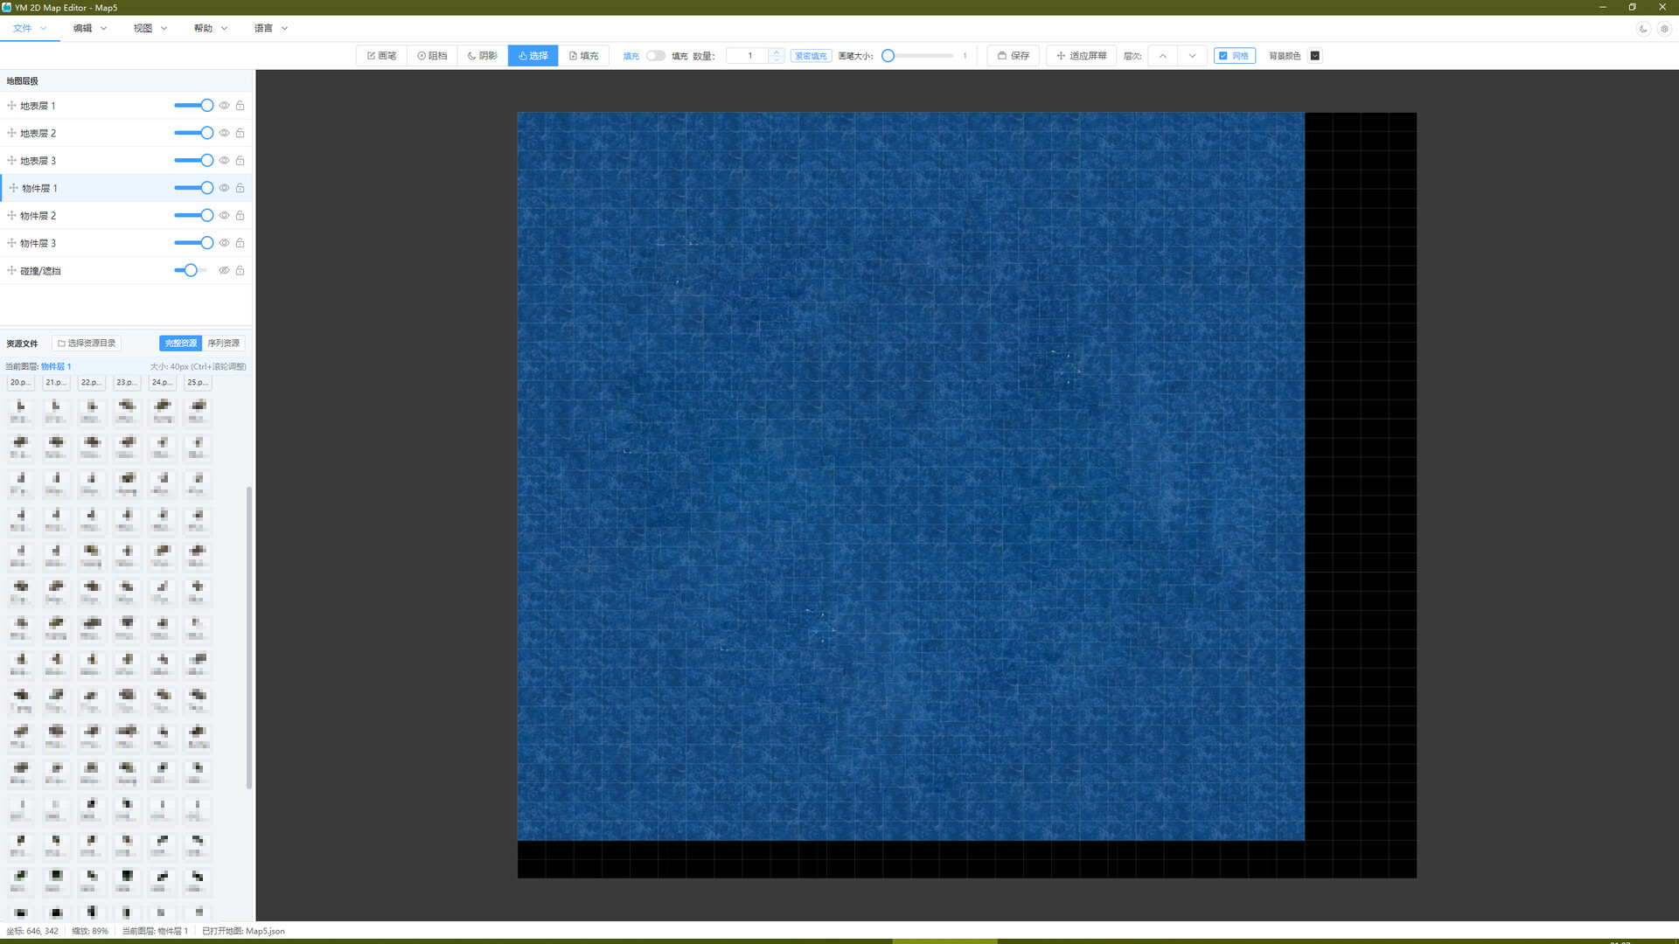Hide the 地表层 2 layer
Screen dimensions: 1679x944
coord(224,134)
